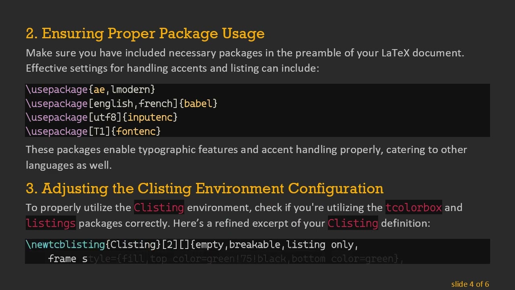Click inline "Clisting" before the word "definition"

pyautogui.click(x=353, y=223)
